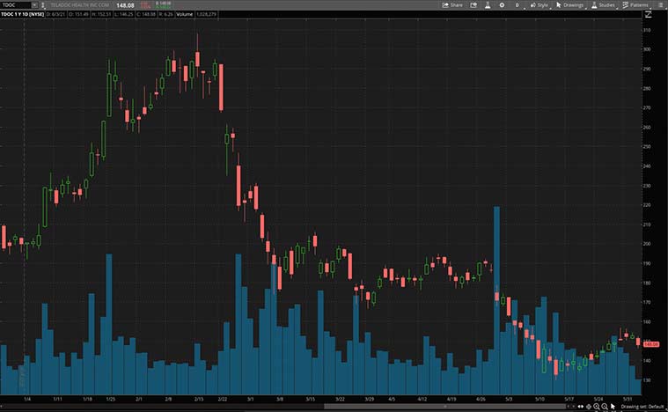Click the Share button in toolbar

tap(453, 5)
